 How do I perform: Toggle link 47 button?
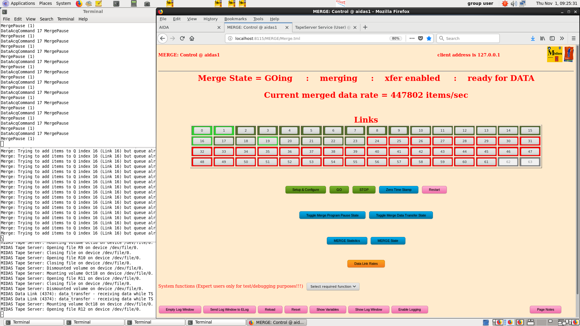pos(530,152)
